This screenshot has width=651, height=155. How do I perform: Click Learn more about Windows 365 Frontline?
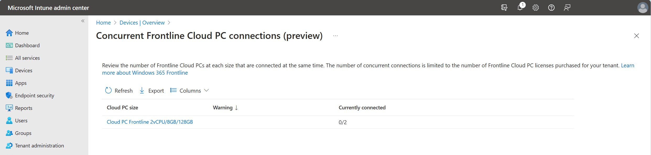145,73
